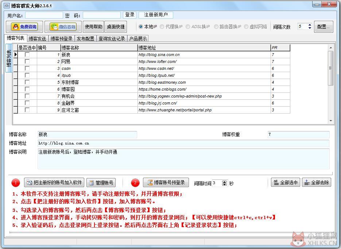Check the box for 网易 row

tap(27, 62)
